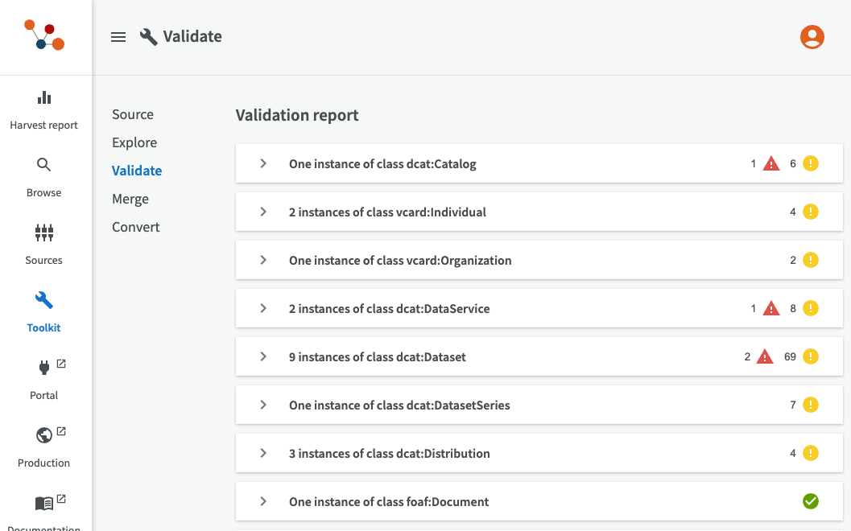This screenshot has height=531, width=851.
Task: Click the red error icon on dcat:Catalog
Action: [x=771, y=164]
